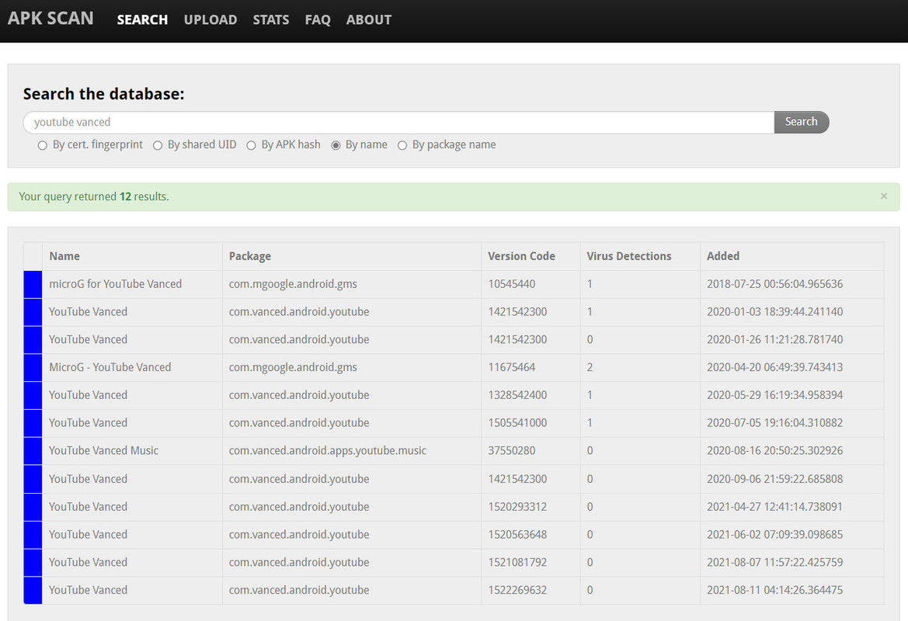
Task: Click date 2020-04-20 06:49:39.743413
Action: click(x=775, y=367)
